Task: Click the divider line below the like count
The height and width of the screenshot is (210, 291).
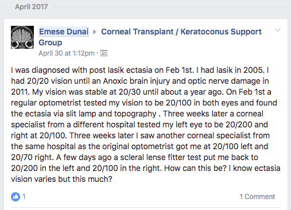Action: click(x=146, y=207)
